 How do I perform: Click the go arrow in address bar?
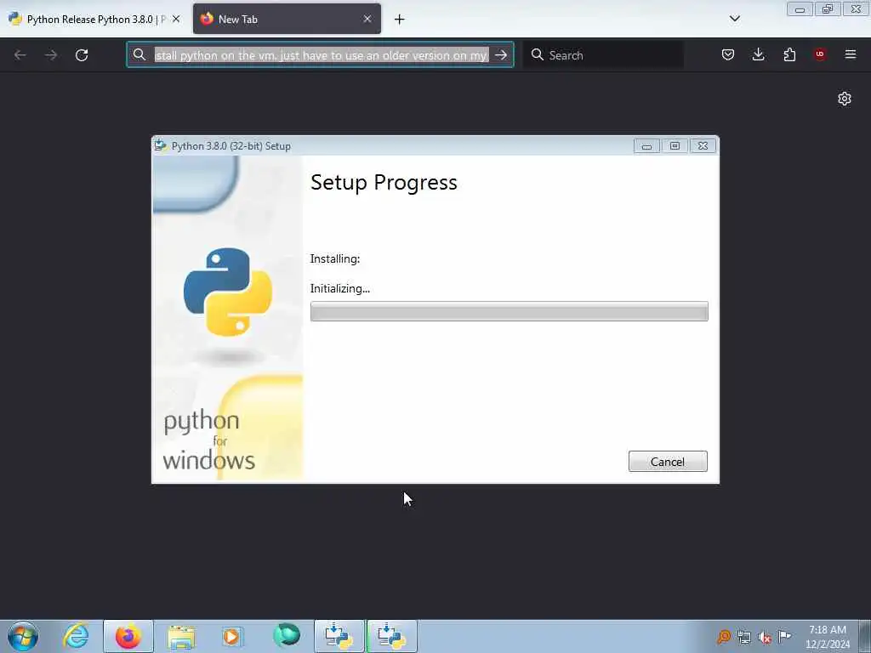501,55
